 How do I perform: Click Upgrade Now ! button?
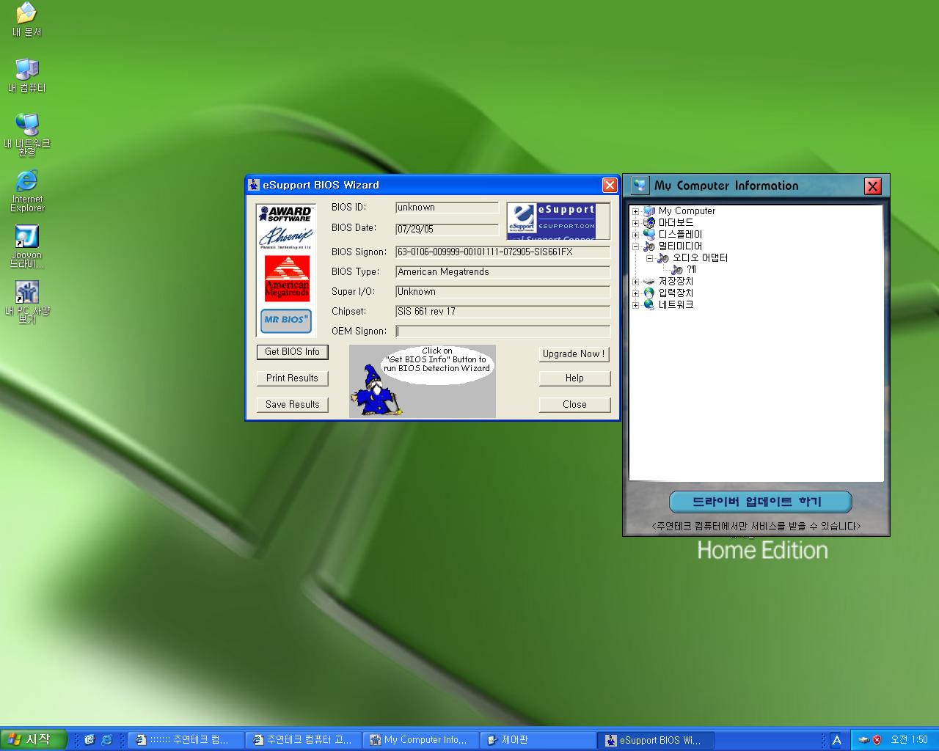[574, 354]
